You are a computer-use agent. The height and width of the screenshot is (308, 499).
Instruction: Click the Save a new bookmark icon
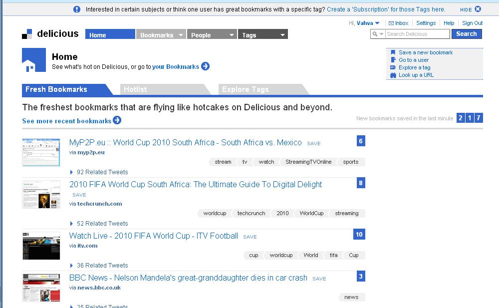pos(393,52)
